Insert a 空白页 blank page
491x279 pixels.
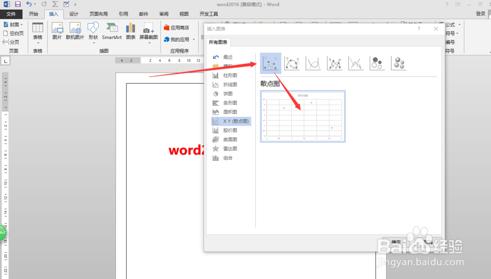click(x=13, y=33)
